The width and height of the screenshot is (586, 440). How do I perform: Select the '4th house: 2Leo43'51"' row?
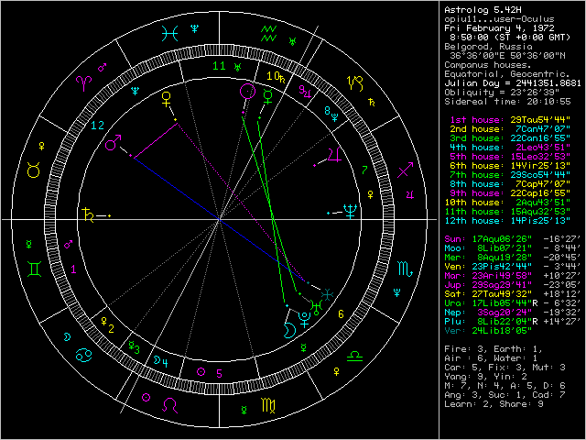coord(510,147)
